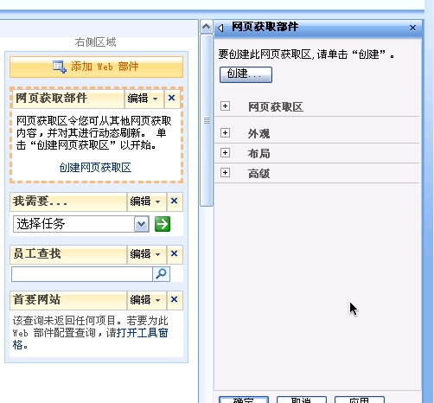Expand the 布局 section
The width and height of the screenshot is (434, 403).
pos(225,153)
